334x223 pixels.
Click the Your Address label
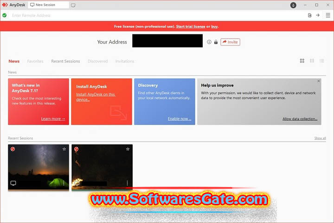pos(112,42)
